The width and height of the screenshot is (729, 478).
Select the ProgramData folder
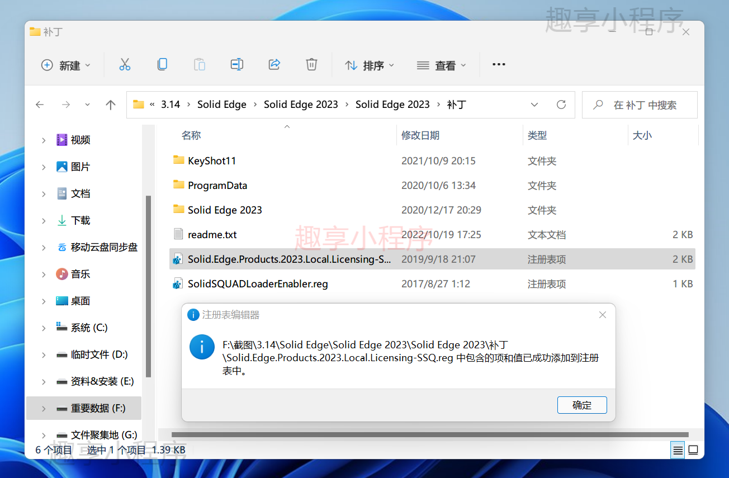[x=432, y=186]
